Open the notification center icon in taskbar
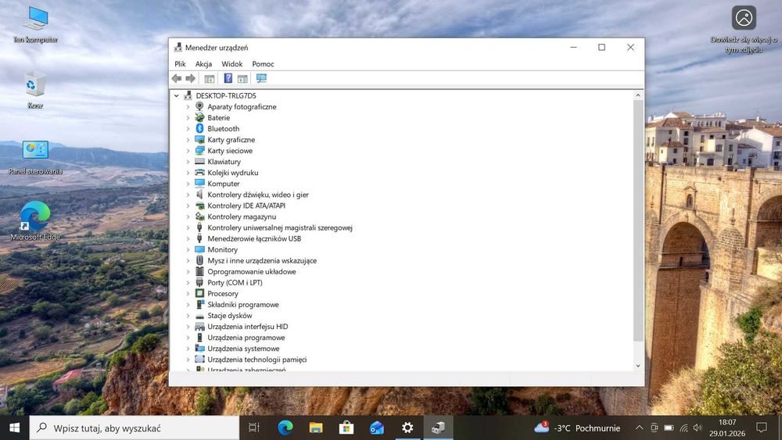Image resolution: width=782 pixels, height=440 pixels. click(x=762, y=427)
